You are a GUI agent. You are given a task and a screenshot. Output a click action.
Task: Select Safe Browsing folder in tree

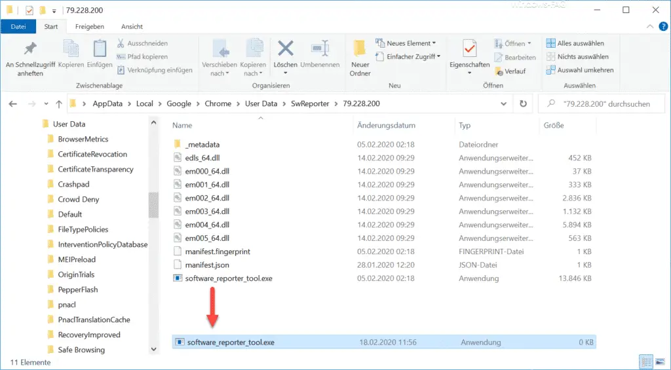[x=81, y=350]
